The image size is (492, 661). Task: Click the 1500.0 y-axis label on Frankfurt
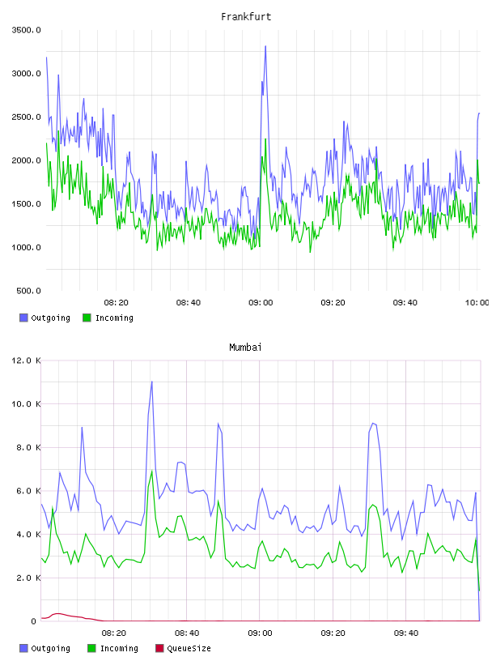click(26, 203)
